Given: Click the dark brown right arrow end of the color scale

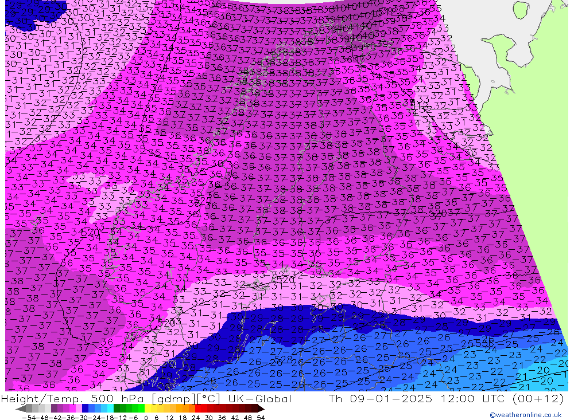Looking at the screenshot, I should tap(261, 408).
